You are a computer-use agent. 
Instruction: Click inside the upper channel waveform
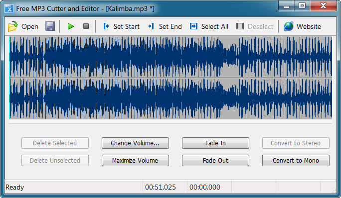click(170, 57)
